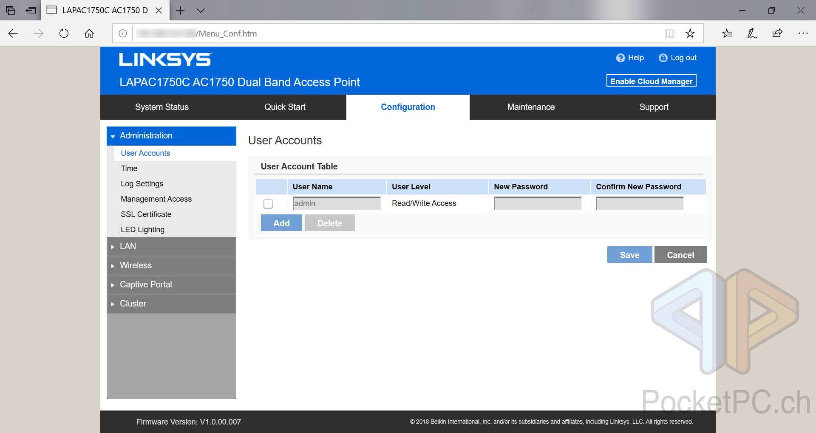816x433 pixels.
Task: Click the Add user button
Action: tap(281, 223)
